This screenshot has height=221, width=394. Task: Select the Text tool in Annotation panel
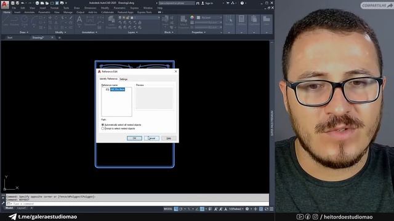click(x=79, y=20)
